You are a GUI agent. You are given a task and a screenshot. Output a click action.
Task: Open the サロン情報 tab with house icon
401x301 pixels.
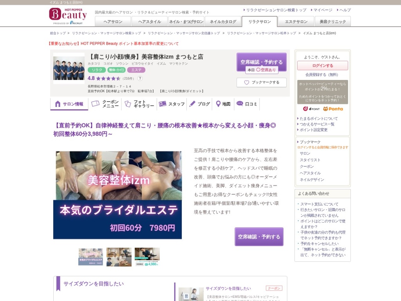click(x=69, y=104)
